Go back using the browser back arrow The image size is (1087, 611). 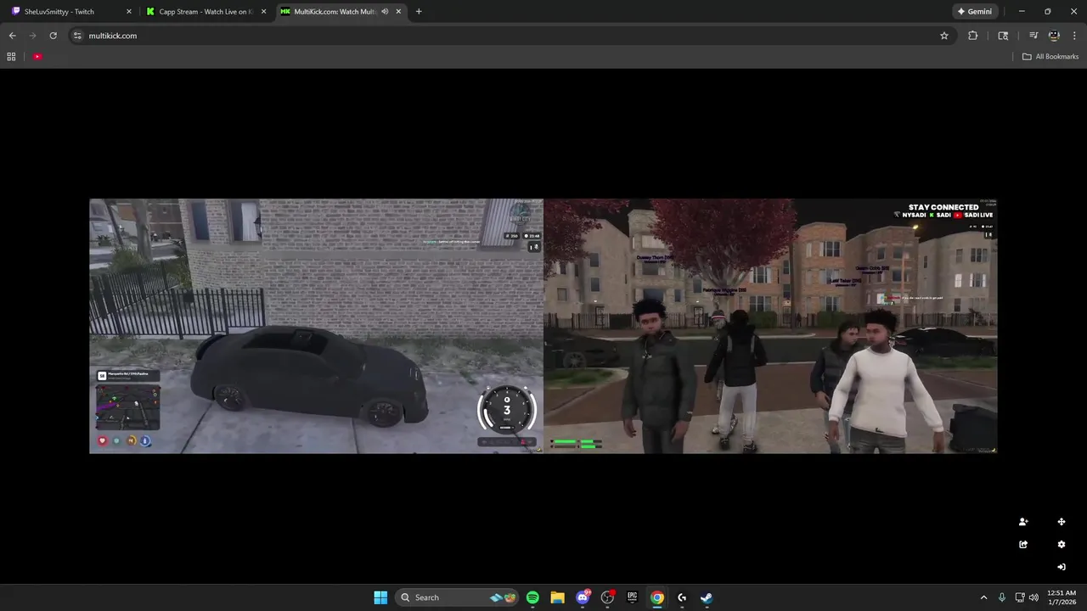pyautogui.click(x=12, y=36)
